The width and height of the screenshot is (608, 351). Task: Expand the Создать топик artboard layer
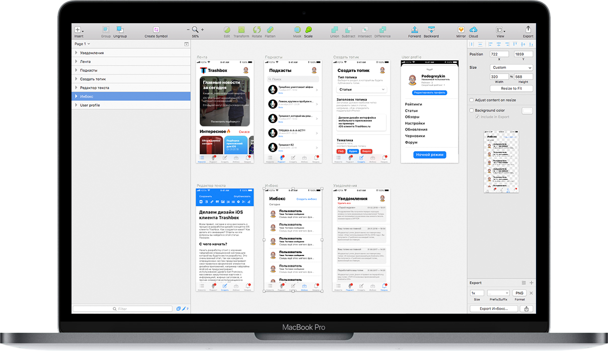(x=77, y=79)
